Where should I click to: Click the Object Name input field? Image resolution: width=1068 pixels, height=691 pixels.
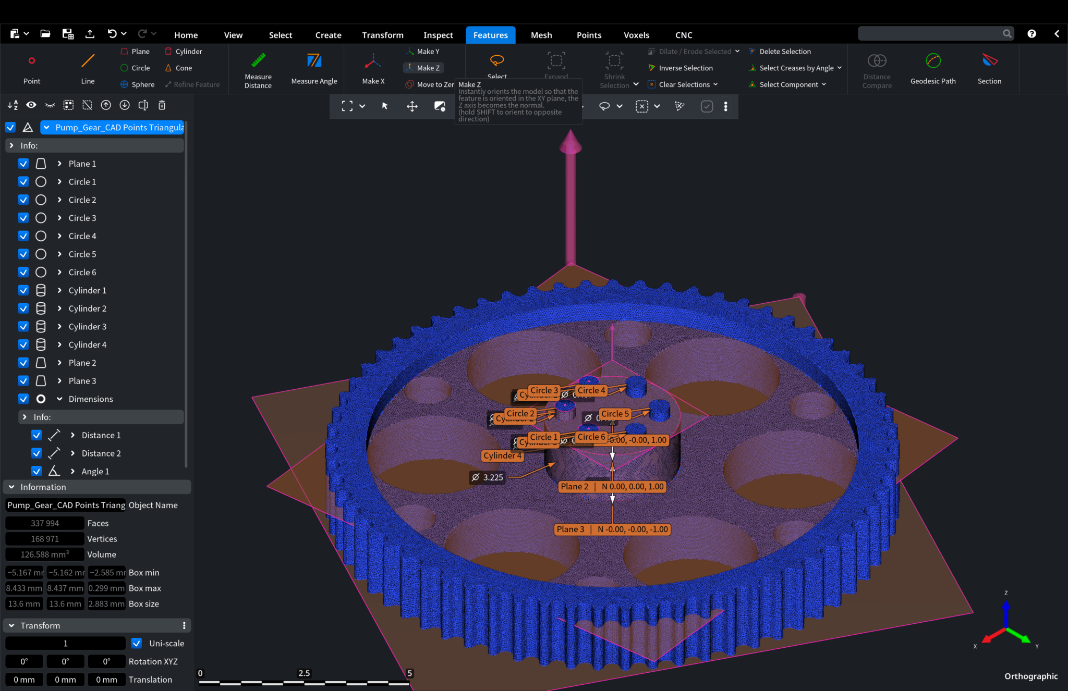pyautogui.click(x=65, y=505)
